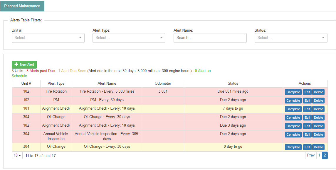Viewport: 336px width, 170px height.
Task: Go to page 1 of the alerts
Action: pos(319,155)
